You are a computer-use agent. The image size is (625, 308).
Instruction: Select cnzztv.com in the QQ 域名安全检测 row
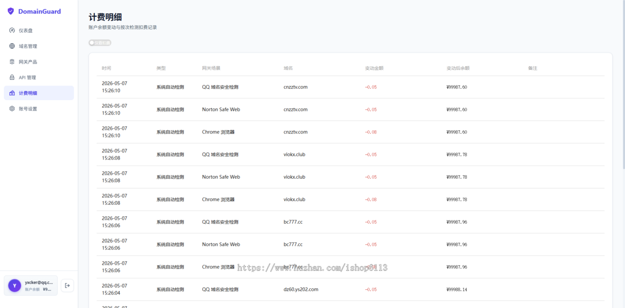295,87
